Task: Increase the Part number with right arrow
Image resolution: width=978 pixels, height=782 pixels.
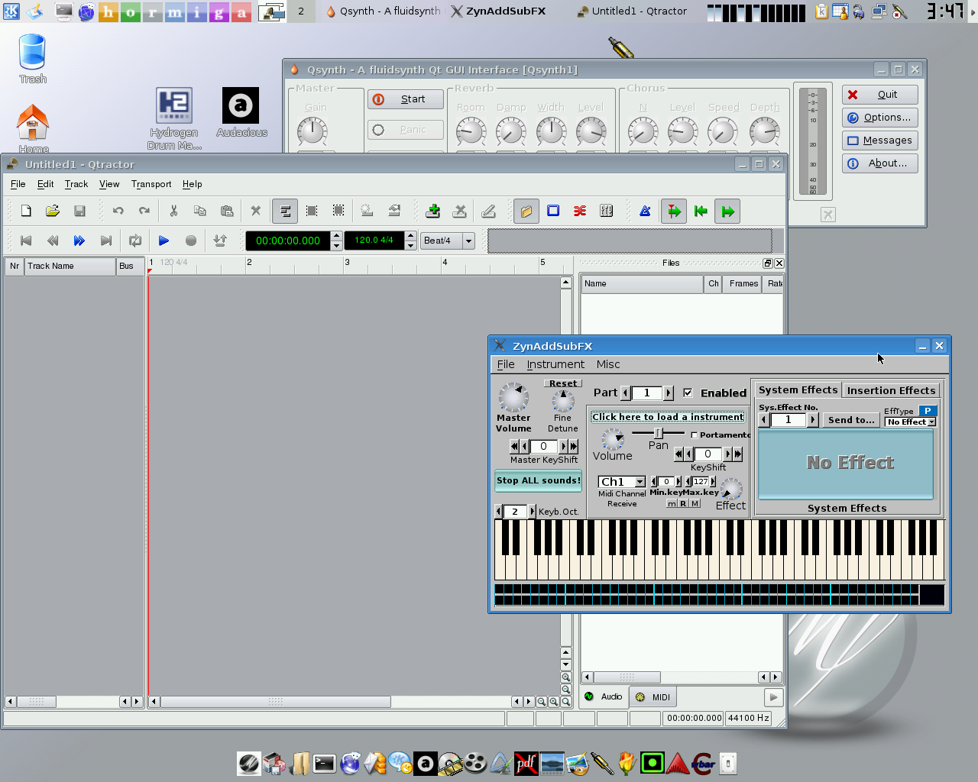Action: (669, 393)
